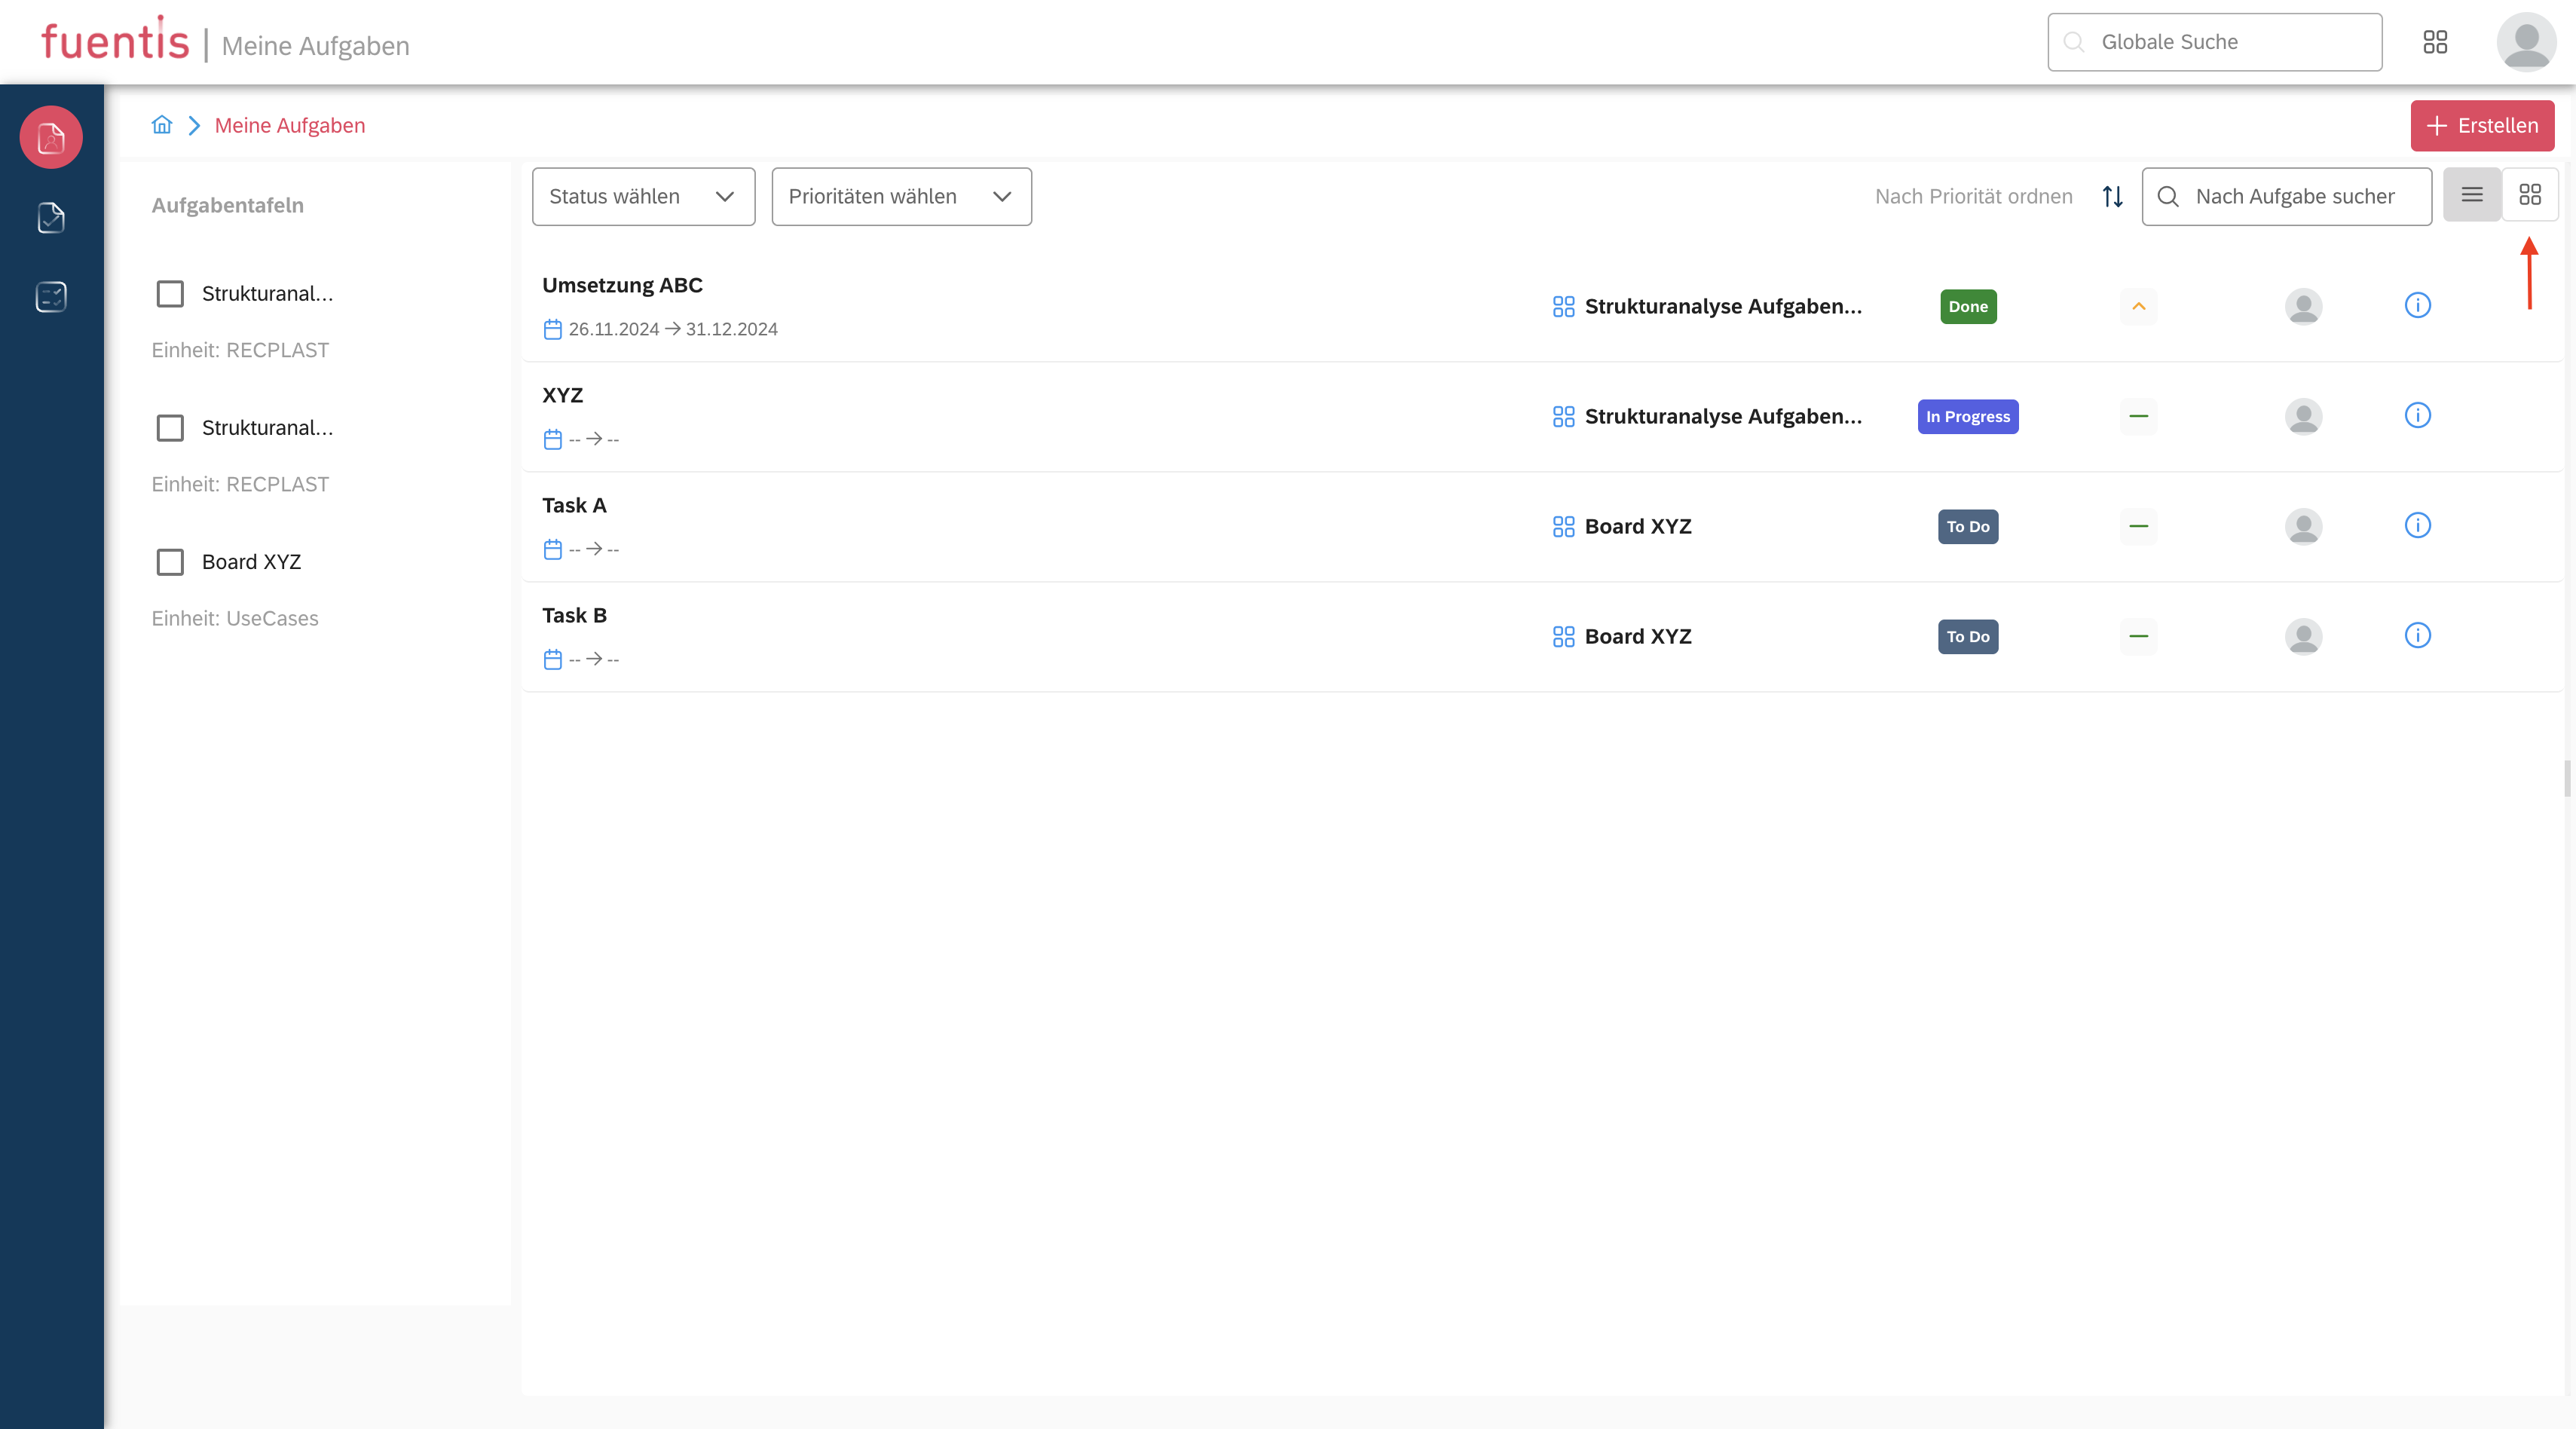Open the Prioritäten wählen dropdown
Viewport: 2576px width, 1429px height.
point(901,196)
